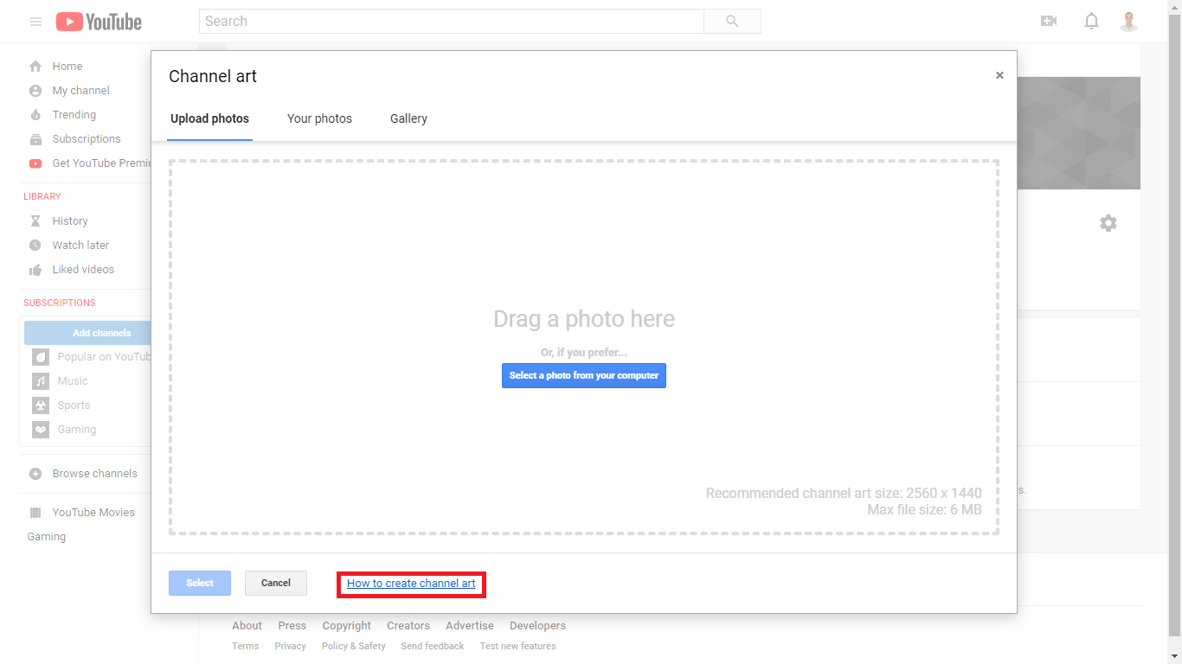This screenshot has width=1182, height=664.
Task: Click Select a photo from your computer
Action: pyautogui.click(x=584, y=375)
